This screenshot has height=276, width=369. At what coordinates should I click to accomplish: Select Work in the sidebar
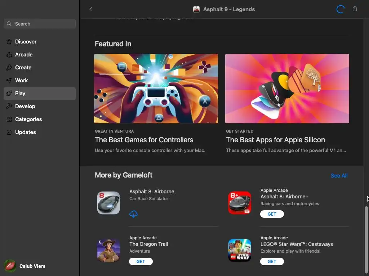click(40, 80)
